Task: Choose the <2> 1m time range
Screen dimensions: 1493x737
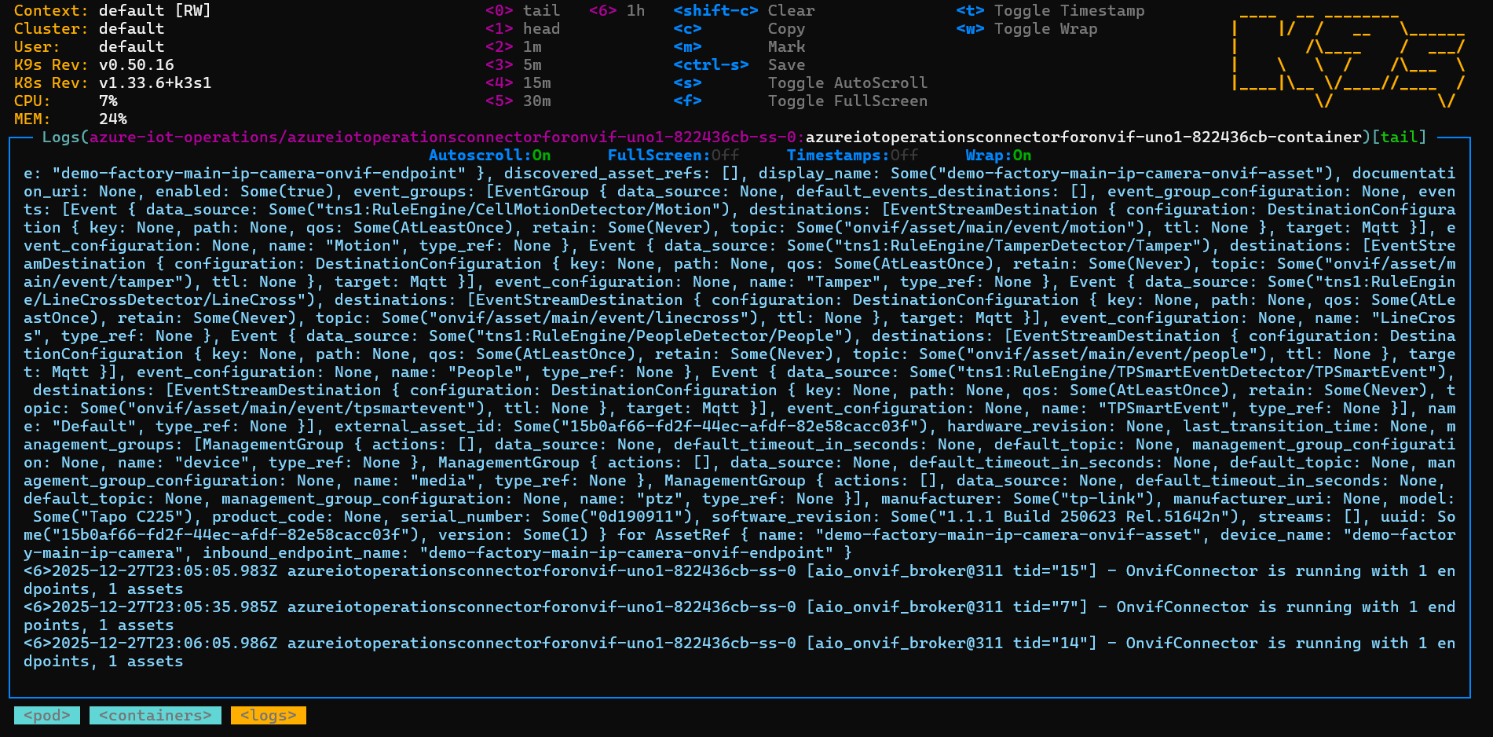Action: pyautogui.click(x=514, y=47)
